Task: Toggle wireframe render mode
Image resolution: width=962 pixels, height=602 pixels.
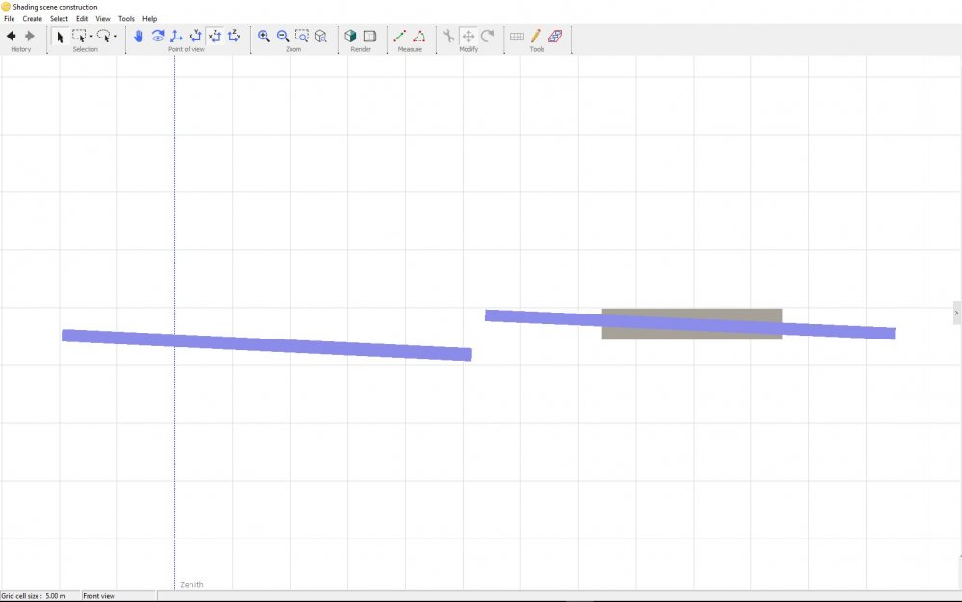Action: pyautogui.click(x=369, y=37)
